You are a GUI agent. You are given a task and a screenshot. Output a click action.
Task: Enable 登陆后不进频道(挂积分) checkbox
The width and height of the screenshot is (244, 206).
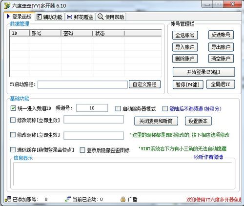[x=165, y=108]
